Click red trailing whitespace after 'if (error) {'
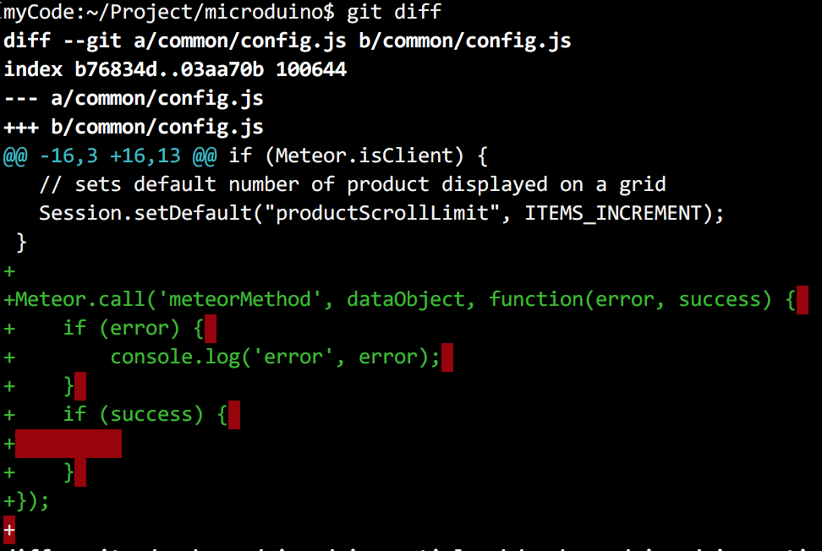The width and height of the screenshot is (822, 551). coord(211,329)
